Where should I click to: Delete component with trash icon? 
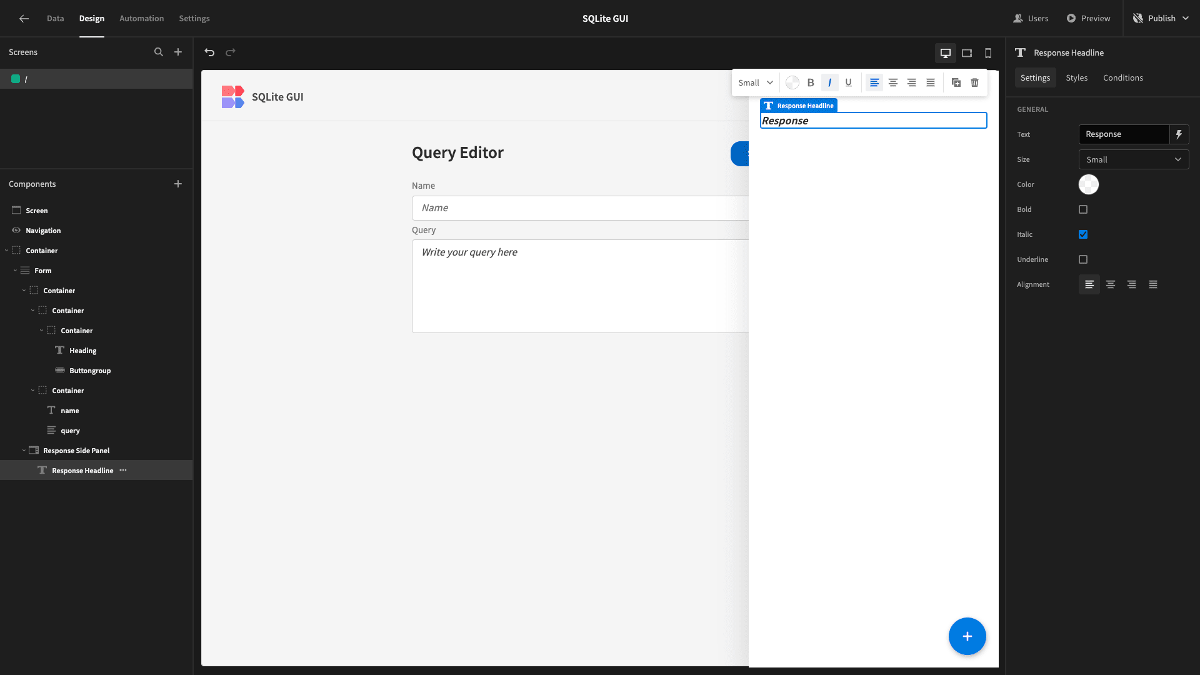pos(975,82)
